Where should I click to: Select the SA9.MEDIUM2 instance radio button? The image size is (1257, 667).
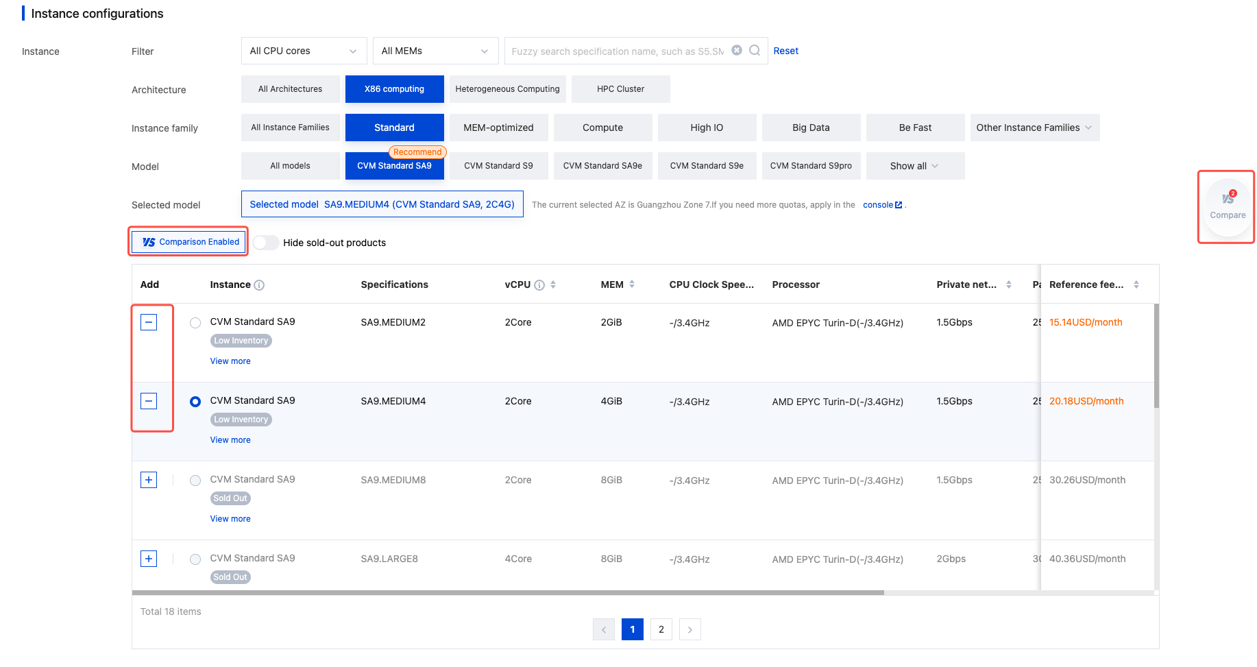[x=195, y=323]
